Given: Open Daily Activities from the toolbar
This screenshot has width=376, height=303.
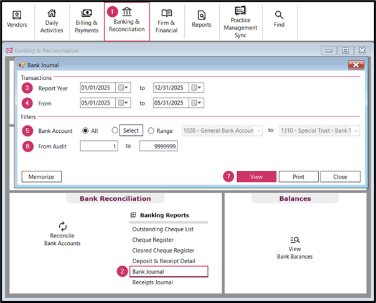Looking at the screenshot, I should (52, 21).
